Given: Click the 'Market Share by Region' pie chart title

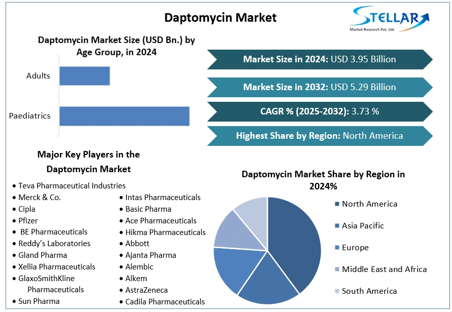Looking at the screenshot, I should coord(323,180).
